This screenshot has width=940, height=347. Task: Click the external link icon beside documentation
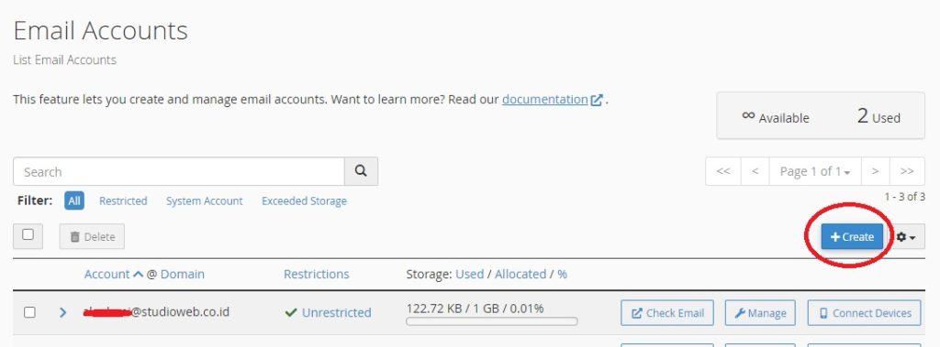(x=597, y=100)
